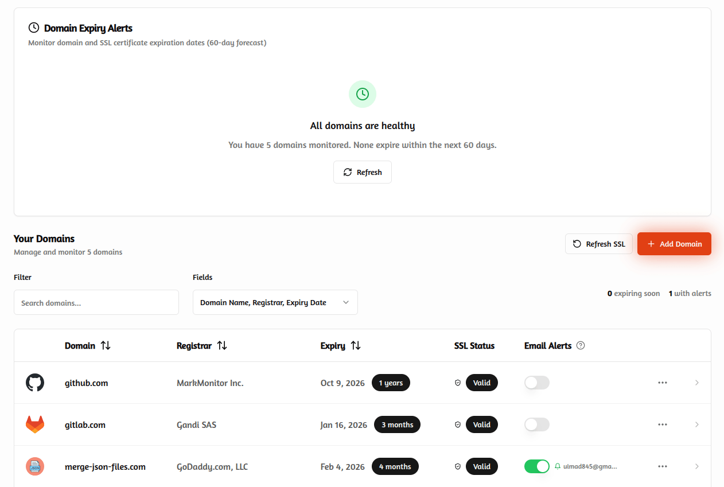Enable email alerts for github.com
This screenshot has height=487, width=724.
click(537, 383)
